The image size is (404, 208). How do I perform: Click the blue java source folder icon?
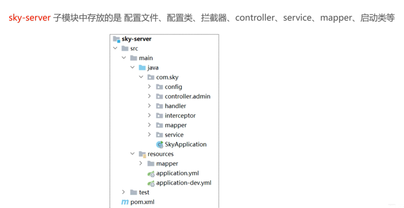tap(142, 68)
